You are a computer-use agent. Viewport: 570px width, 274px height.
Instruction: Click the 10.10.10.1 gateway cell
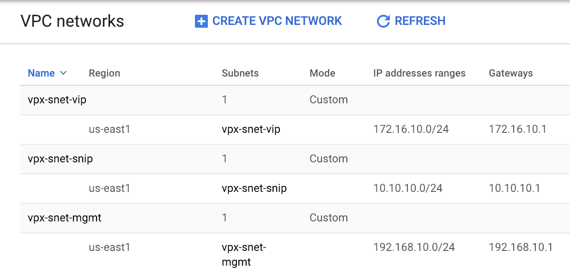515,188
